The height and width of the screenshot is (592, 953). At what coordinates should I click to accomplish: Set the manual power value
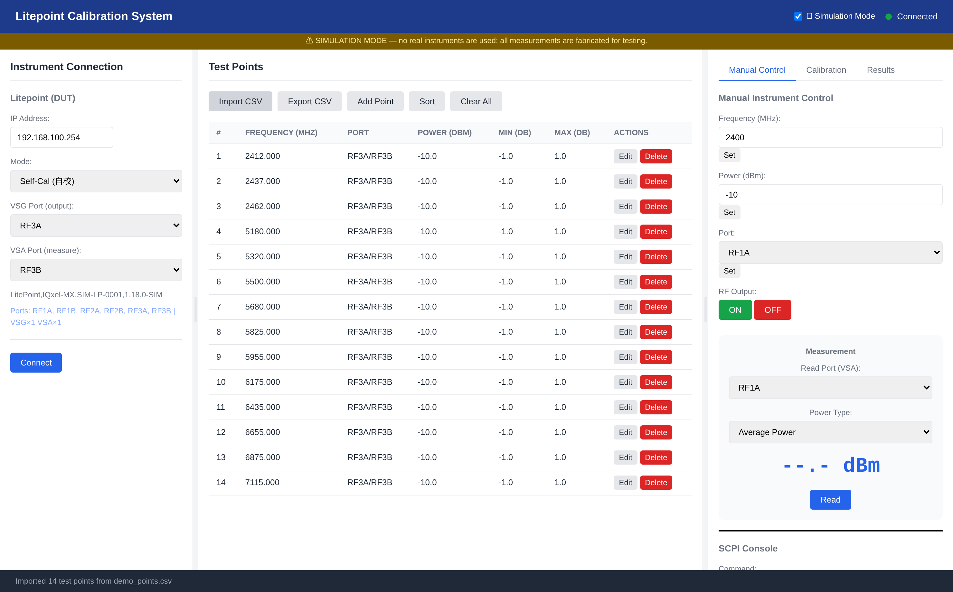click(729, 212)
